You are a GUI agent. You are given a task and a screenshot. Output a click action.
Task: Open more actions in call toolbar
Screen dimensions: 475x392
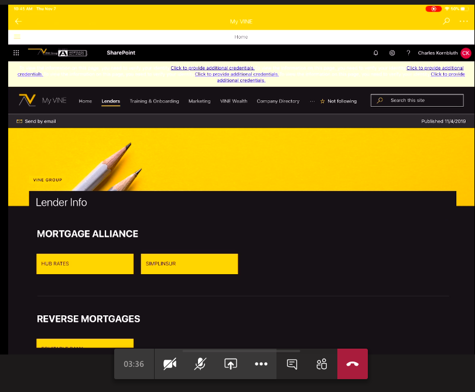[261, 364]
